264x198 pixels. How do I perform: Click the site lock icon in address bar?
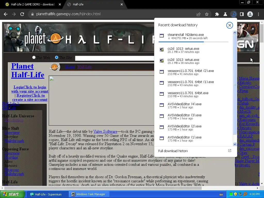click(32, 14)
